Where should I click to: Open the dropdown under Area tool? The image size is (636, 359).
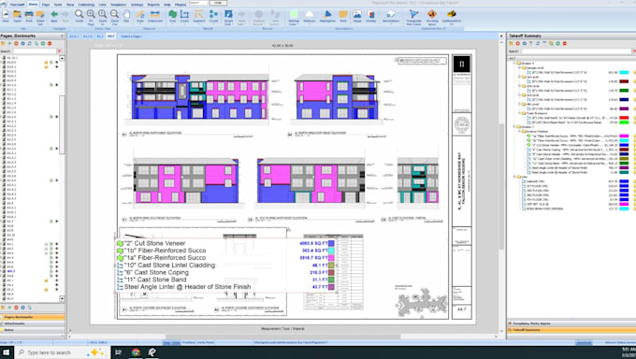point(173,24)
